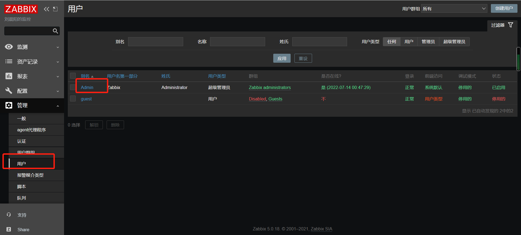
Task: Click the Administrator surname cell
Action: click(174, 87)
